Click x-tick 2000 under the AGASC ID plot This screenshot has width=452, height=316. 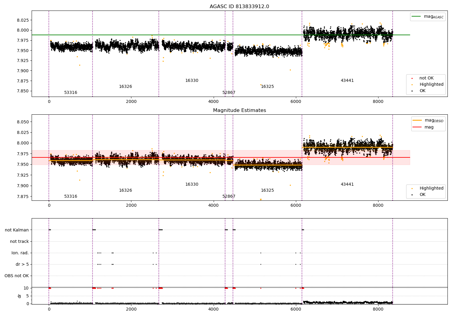click(x=131, y=102)
